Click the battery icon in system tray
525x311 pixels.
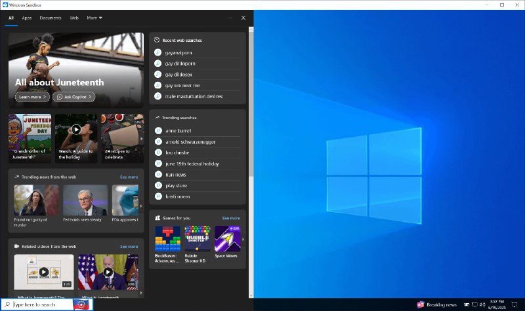(x=467, y=304)
